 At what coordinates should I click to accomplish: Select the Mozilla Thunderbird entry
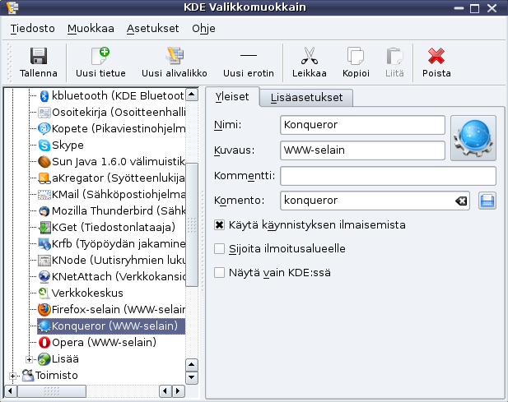(111, 210)
